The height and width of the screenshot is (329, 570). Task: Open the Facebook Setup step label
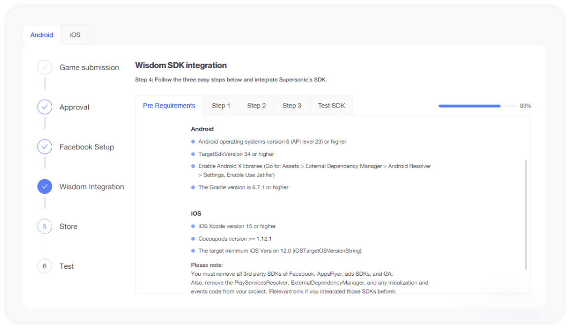pos(87,147)
